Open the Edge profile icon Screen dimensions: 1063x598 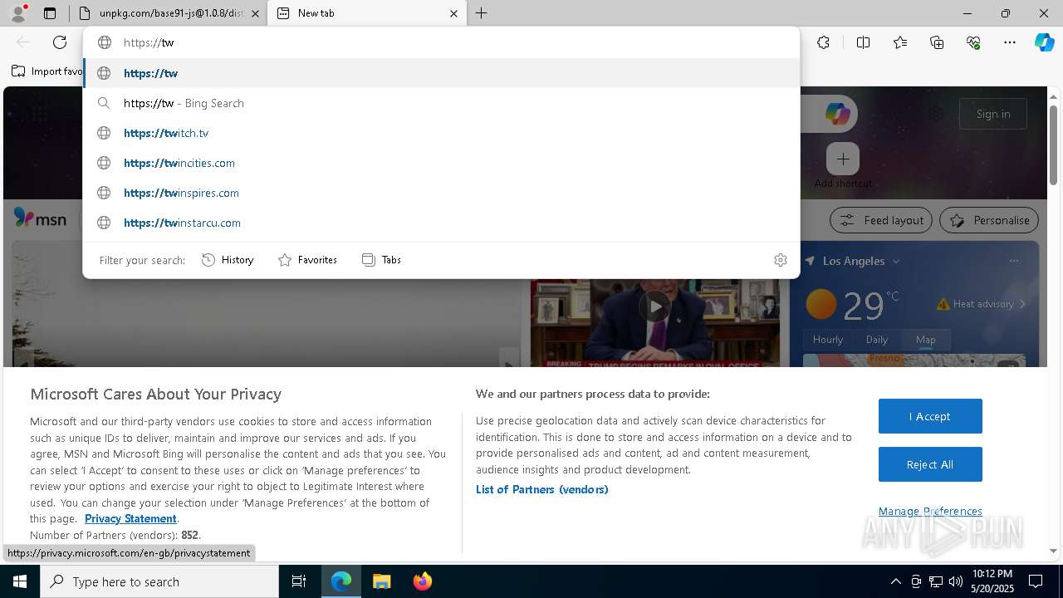point(18,13)
